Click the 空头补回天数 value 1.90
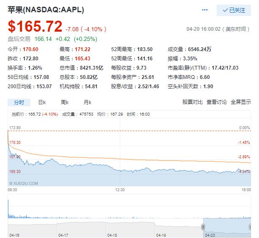This screenshot has width=259, height=238. point(208,87)
